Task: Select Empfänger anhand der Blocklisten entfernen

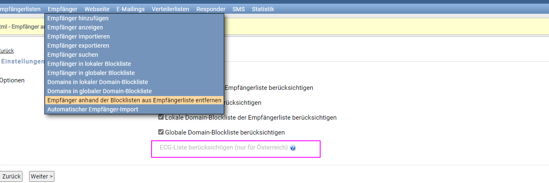Action: coord(134,100)
